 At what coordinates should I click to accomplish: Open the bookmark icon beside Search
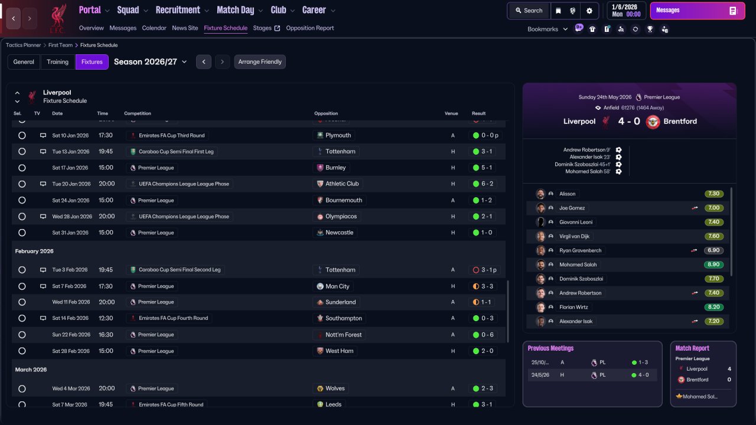[558, 11]
